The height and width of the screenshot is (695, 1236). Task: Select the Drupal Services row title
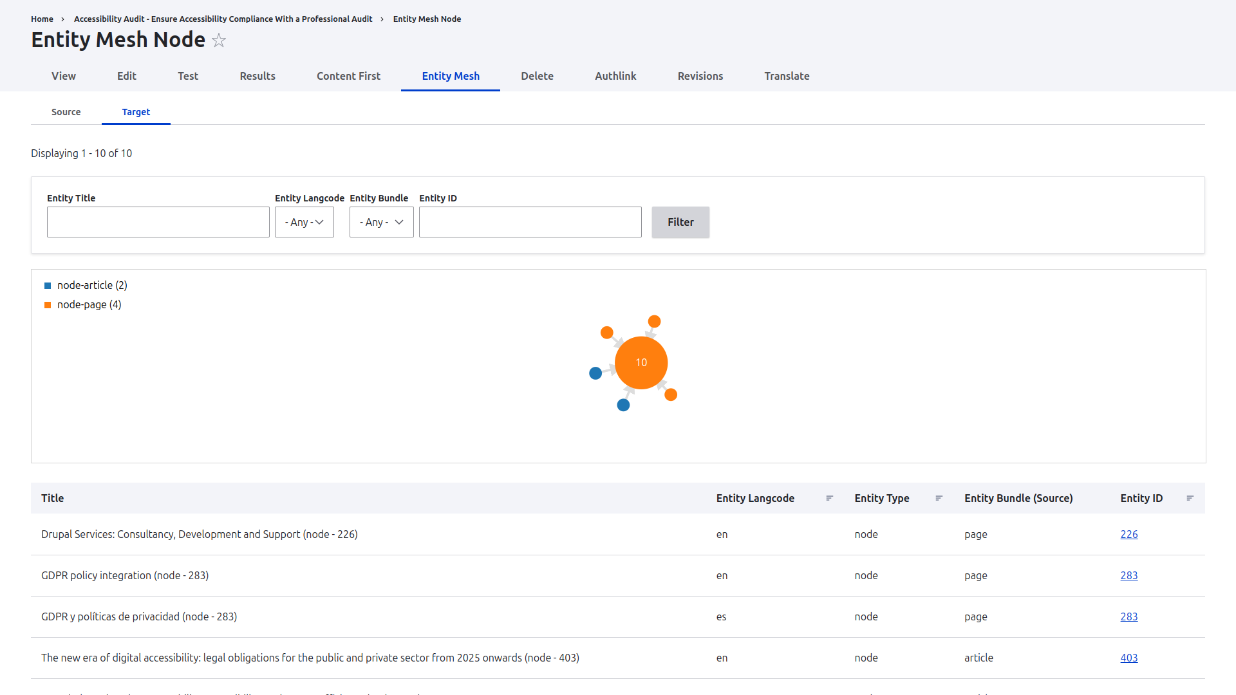200,534
